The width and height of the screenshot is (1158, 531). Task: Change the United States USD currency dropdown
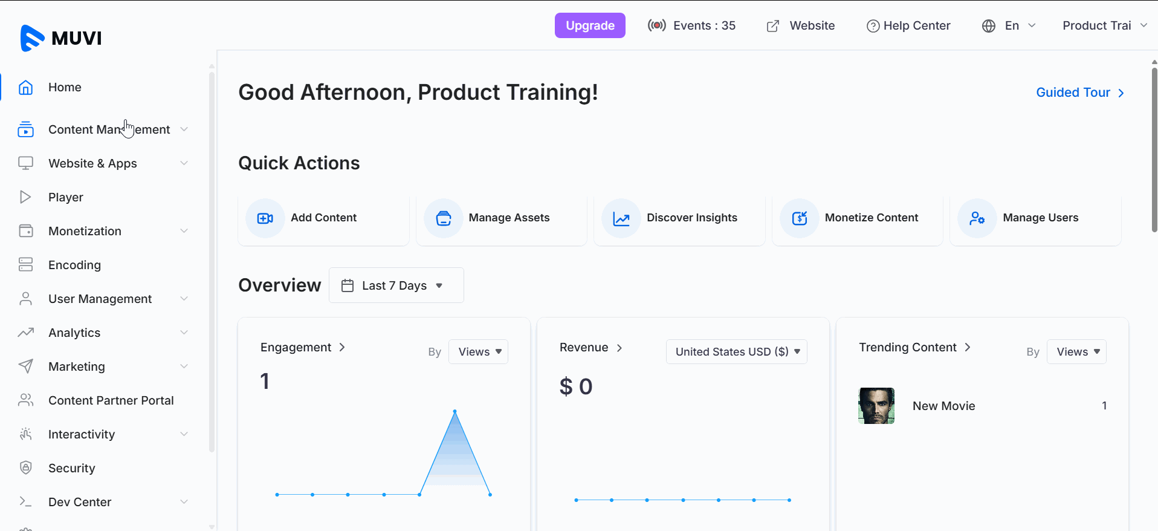tap(736, 352)
